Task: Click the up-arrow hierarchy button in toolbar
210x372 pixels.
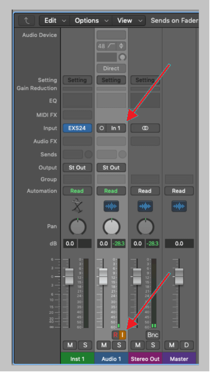Action: (27, 21)
